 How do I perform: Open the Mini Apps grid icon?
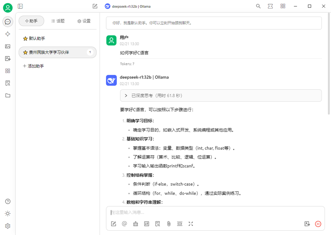point(8,71)
